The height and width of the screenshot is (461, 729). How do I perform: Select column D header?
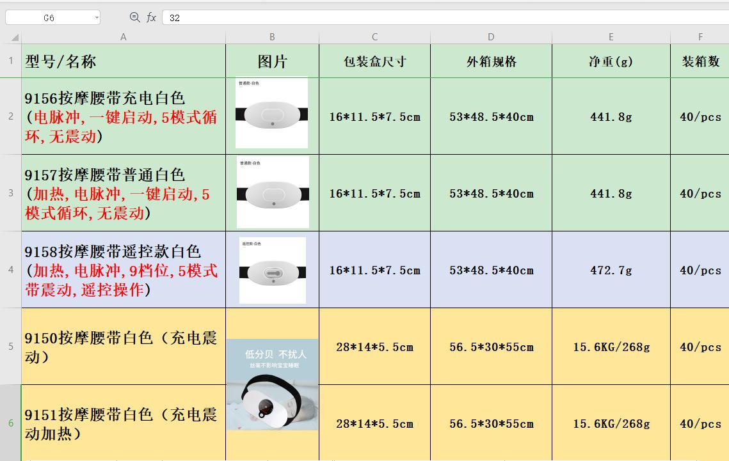click(x=491, y=36)
